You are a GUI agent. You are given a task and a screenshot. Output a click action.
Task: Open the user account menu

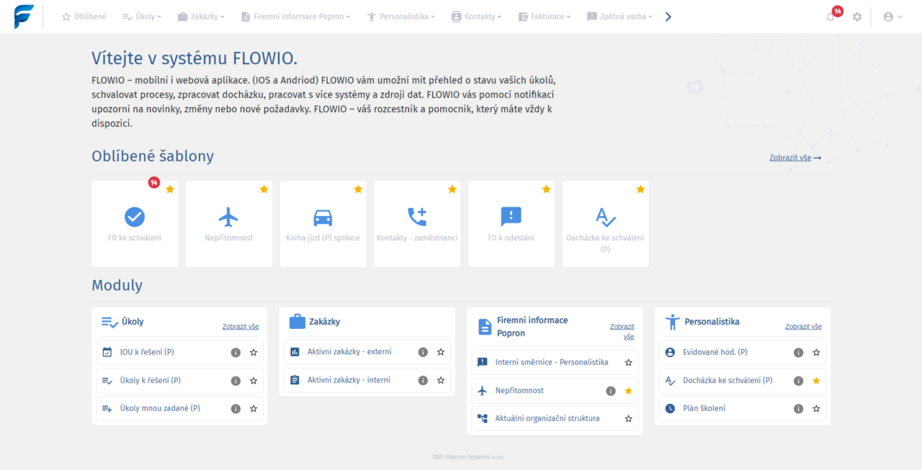click(892, 17)
